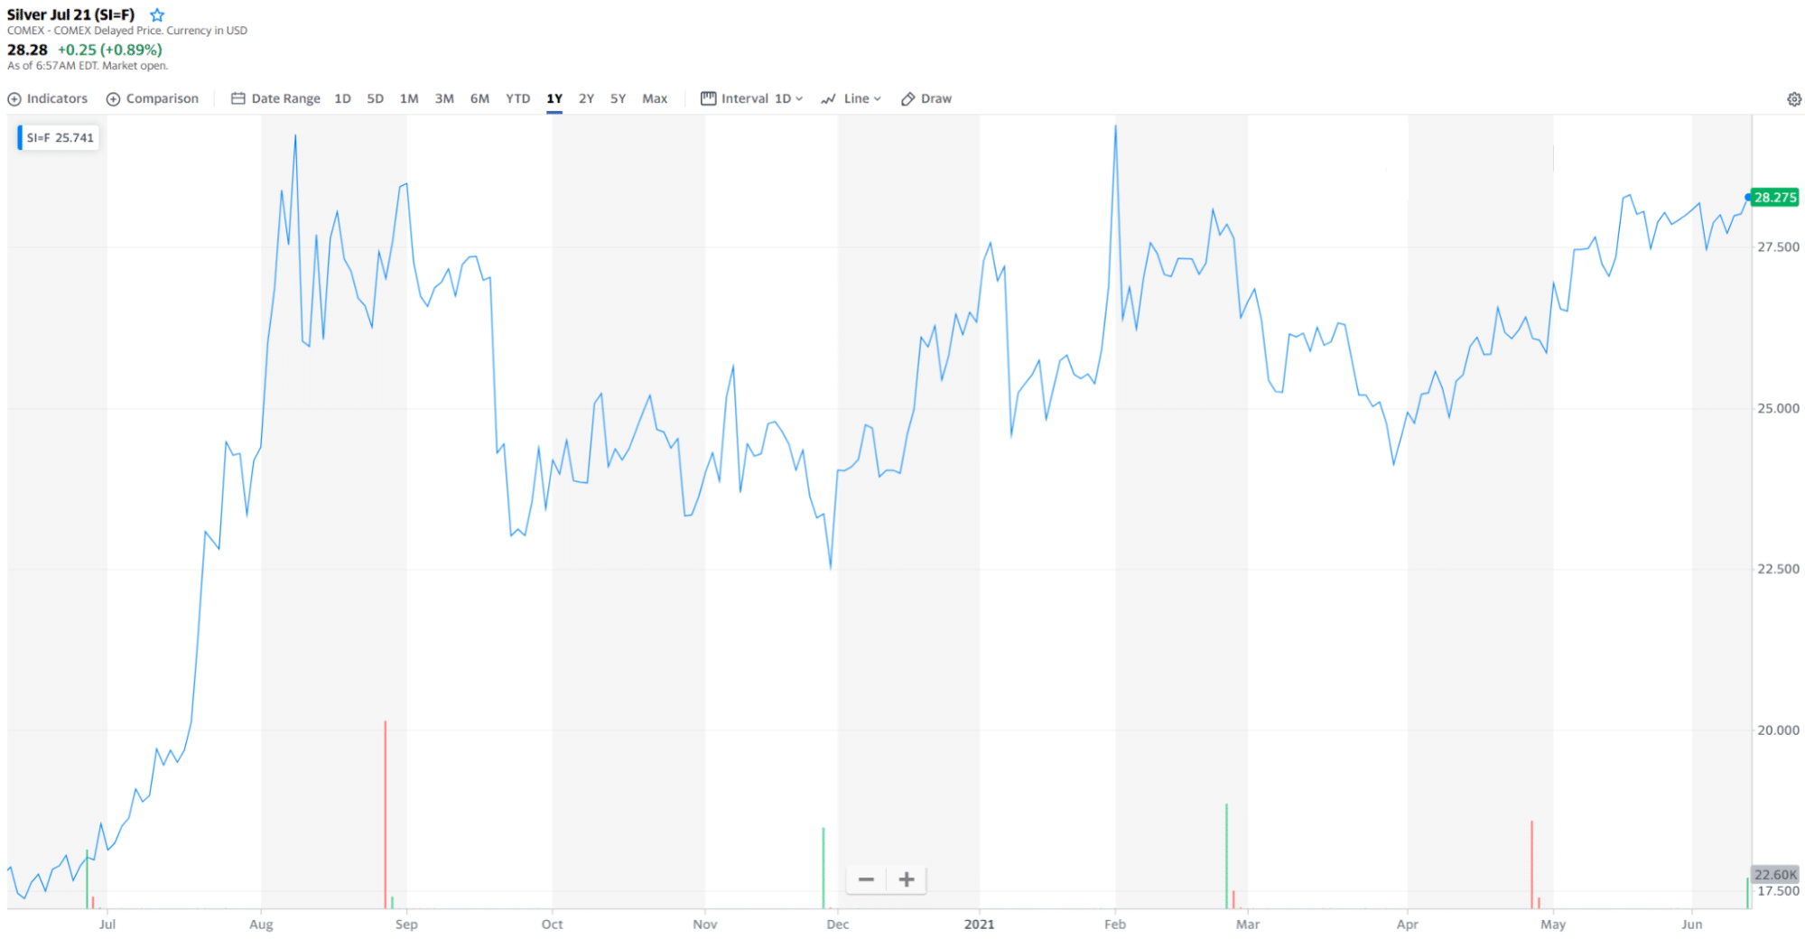Image resolution: width=1805 pixels, height=948 pixels.
Task: Click the Jun label on time axis
Action: coord(1691,925)
